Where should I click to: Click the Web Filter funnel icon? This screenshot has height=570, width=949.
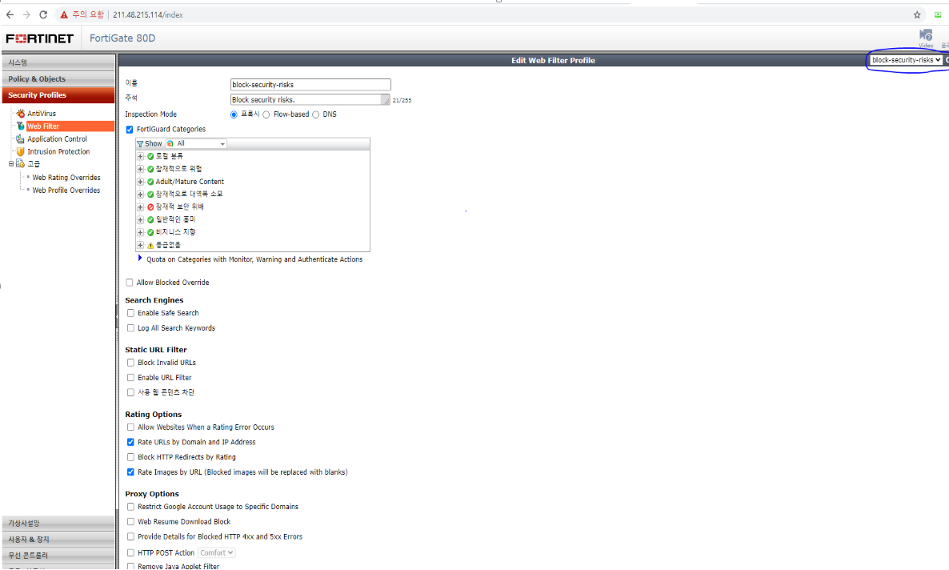click(21, 126)
